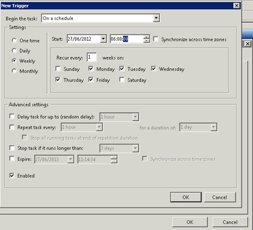Open the Begin the task dropdown
253x230 pixels.
click(x=156, y=18)
